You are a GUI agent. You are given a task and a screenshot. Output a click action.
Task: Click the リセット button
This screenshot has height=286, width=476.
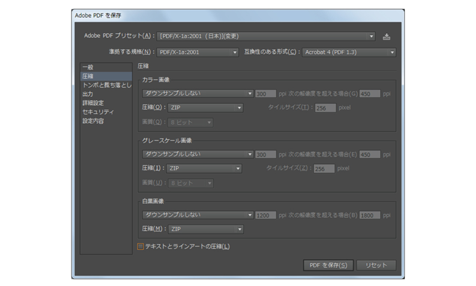376,265
